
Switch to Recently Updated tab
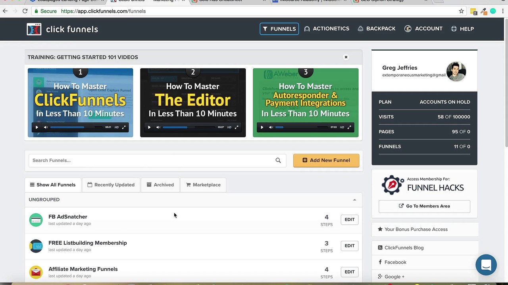click(111, 185)
